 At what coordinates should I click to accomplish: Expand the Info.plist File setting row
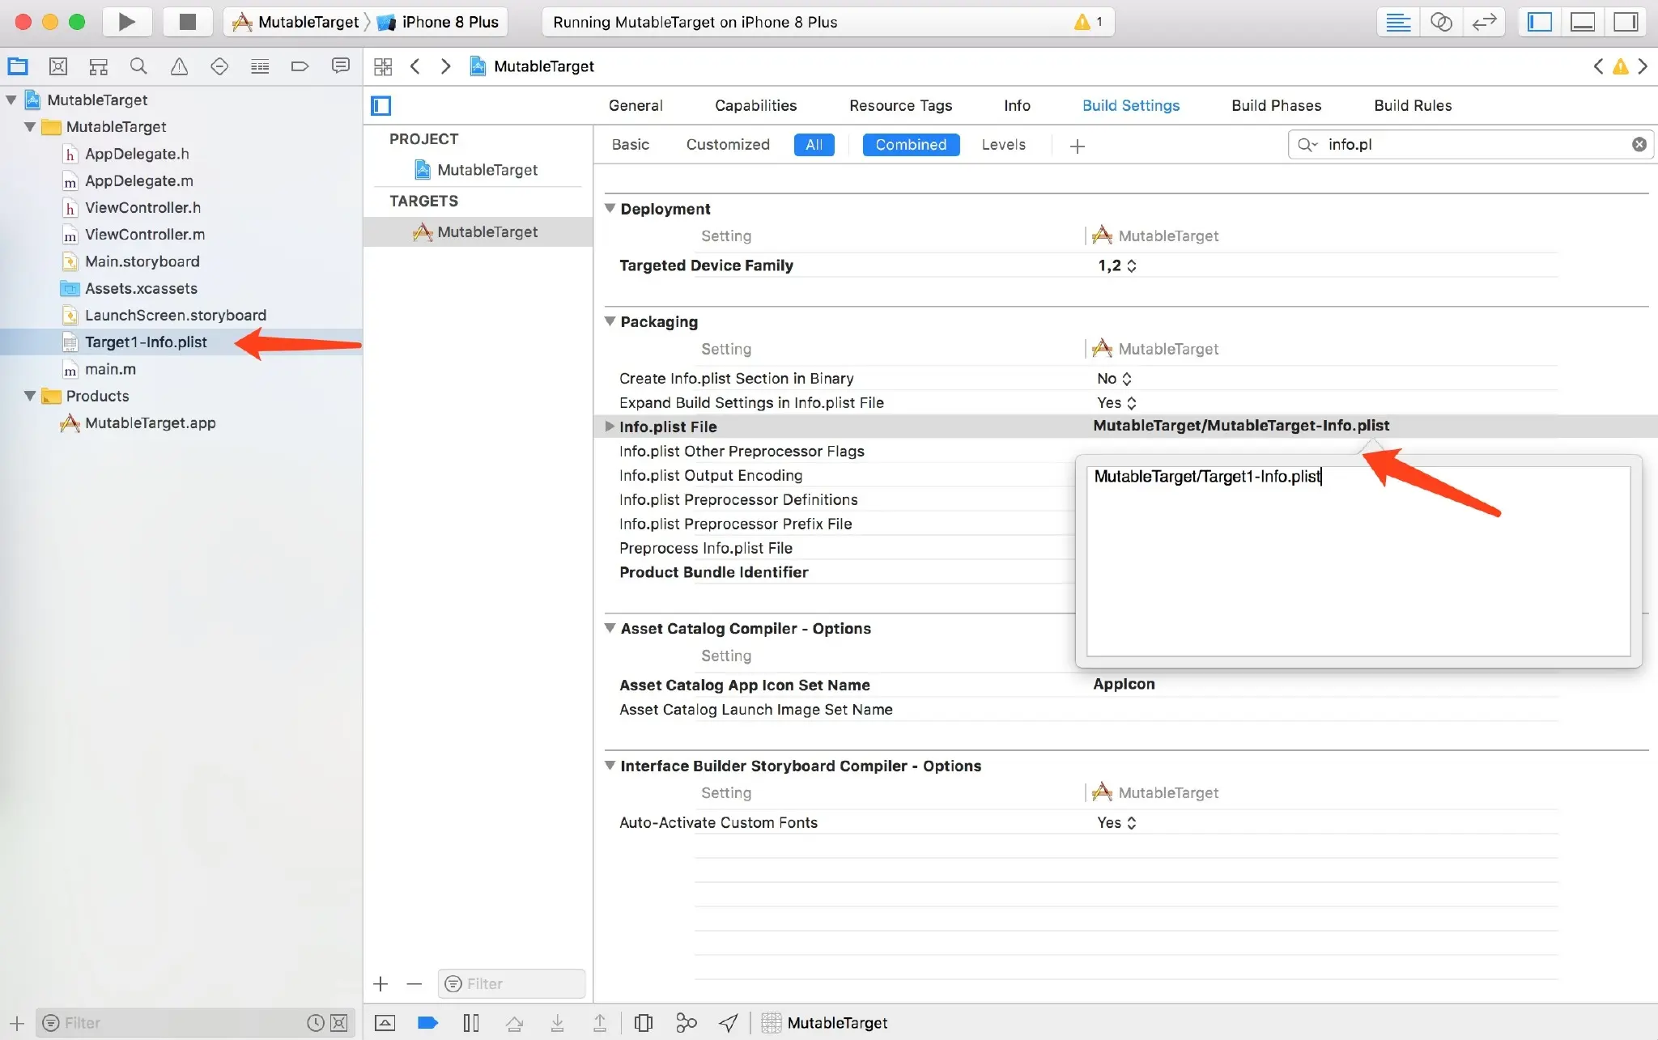610,426
